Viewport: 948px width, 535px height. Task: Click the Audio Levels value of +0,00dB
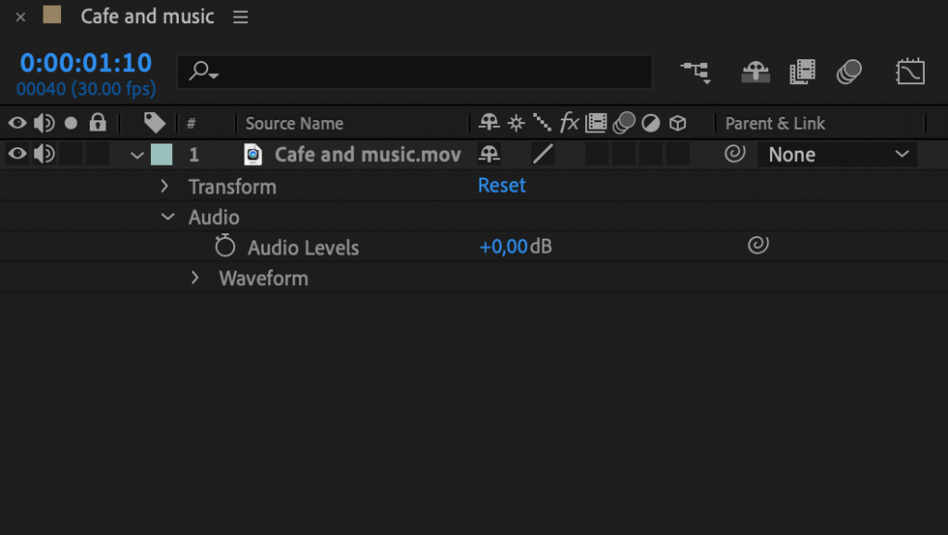(506, 246)
